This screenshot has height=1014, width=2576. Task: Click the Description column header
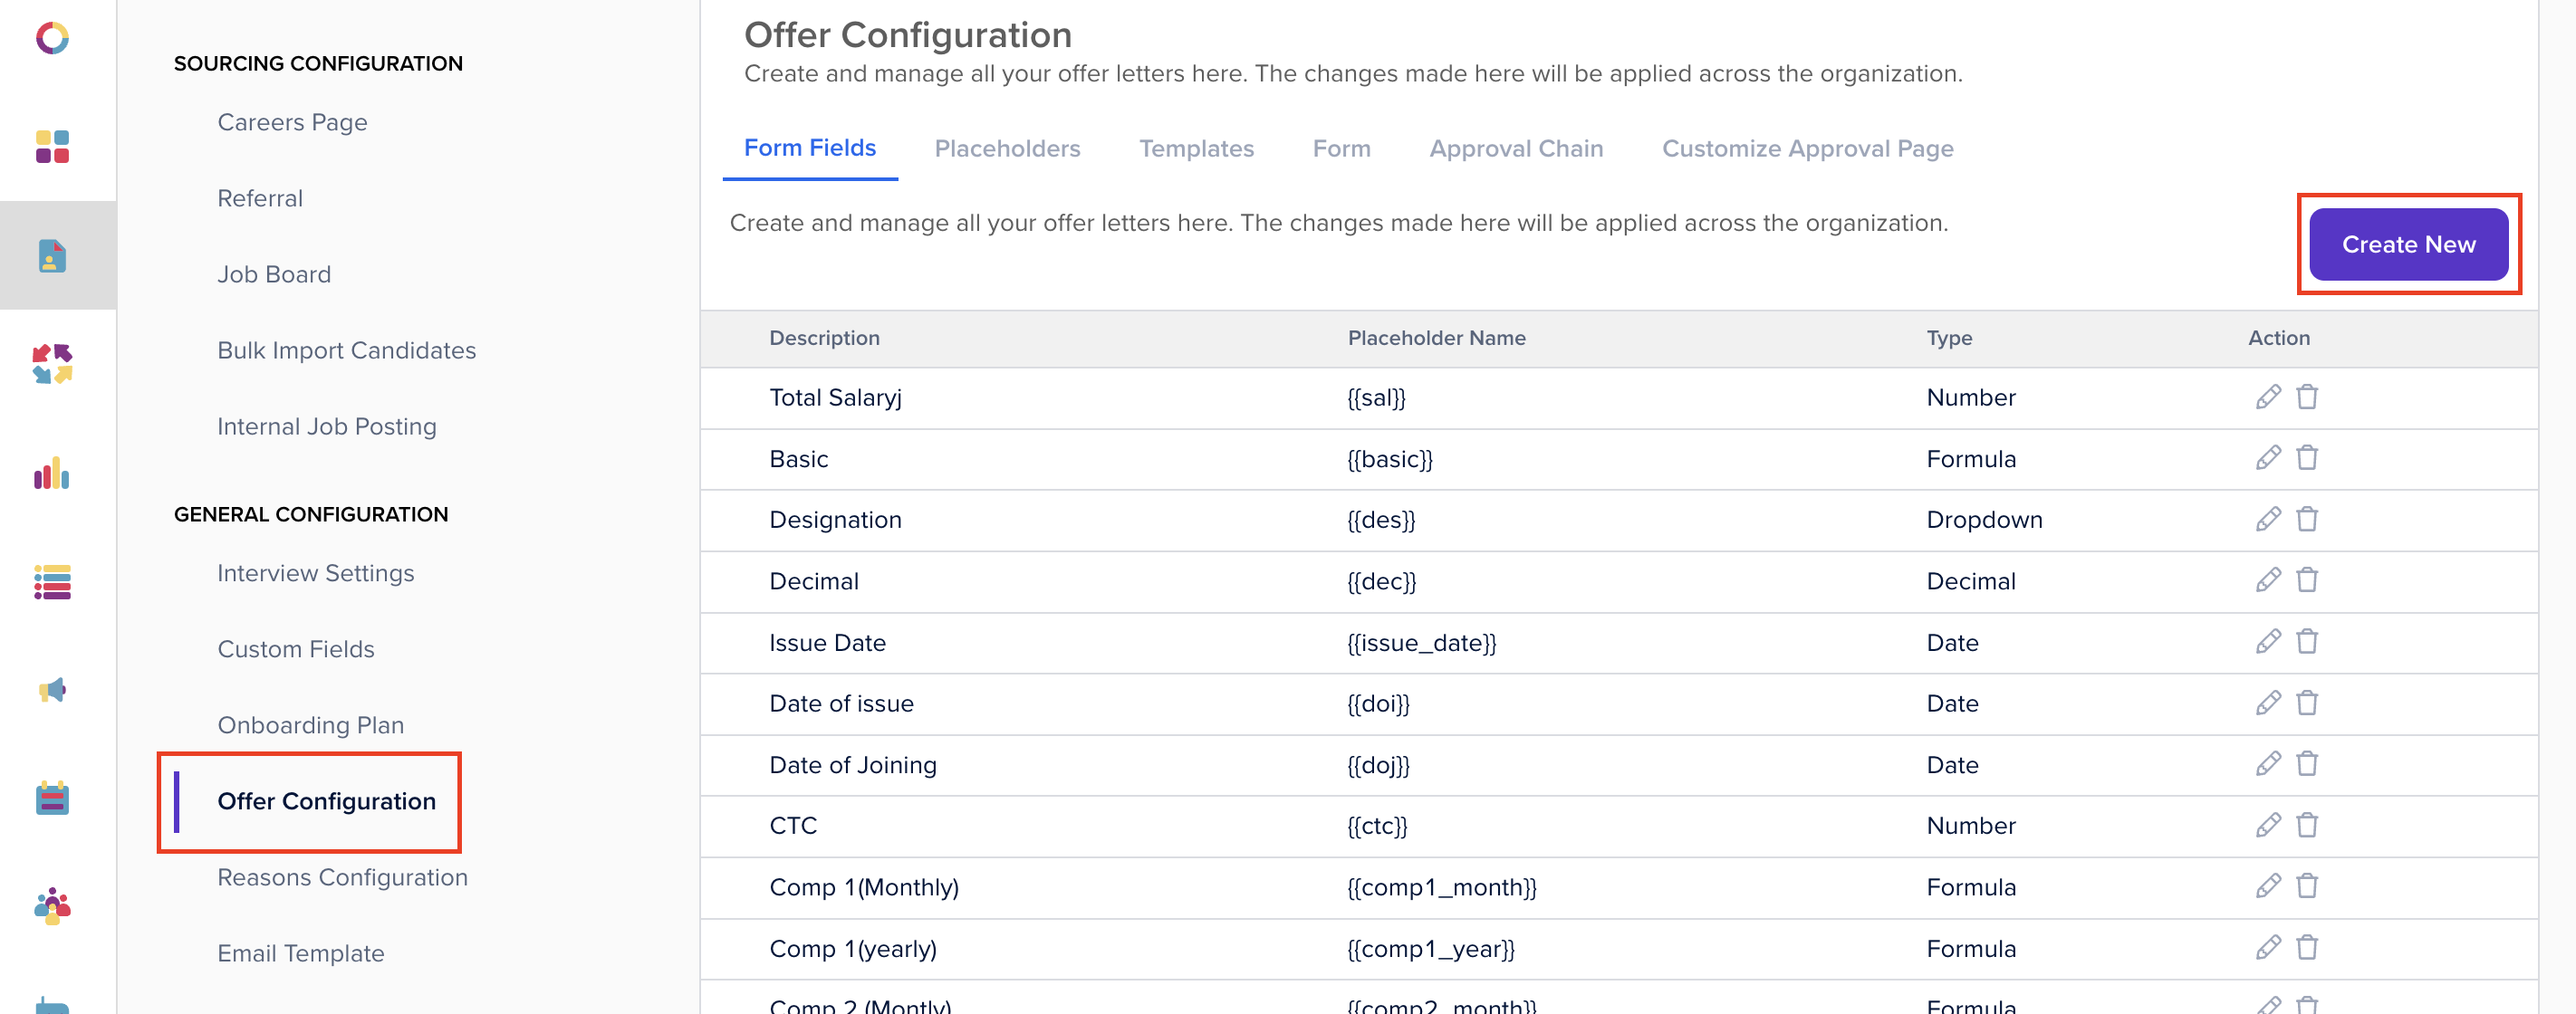[824, 338]
